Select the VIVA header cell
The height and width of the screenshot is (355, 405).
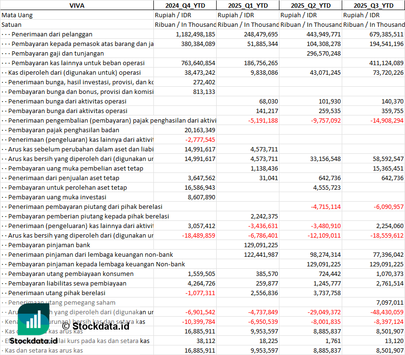pos(77,5)
